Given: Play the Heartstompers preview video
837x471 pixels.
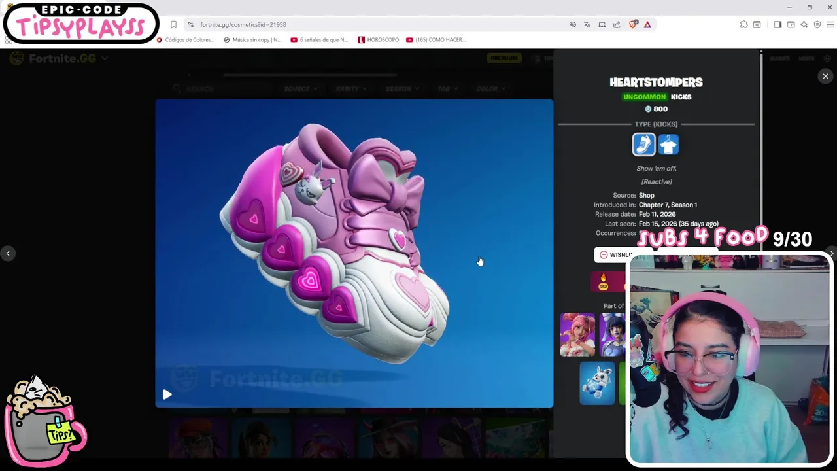Looking at the screenshot, I should coord(167,394).
